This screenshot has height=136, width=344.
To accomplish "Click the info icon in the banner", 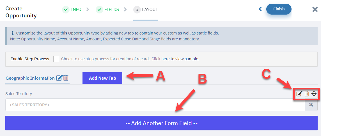I will click(x=12, y=33).
